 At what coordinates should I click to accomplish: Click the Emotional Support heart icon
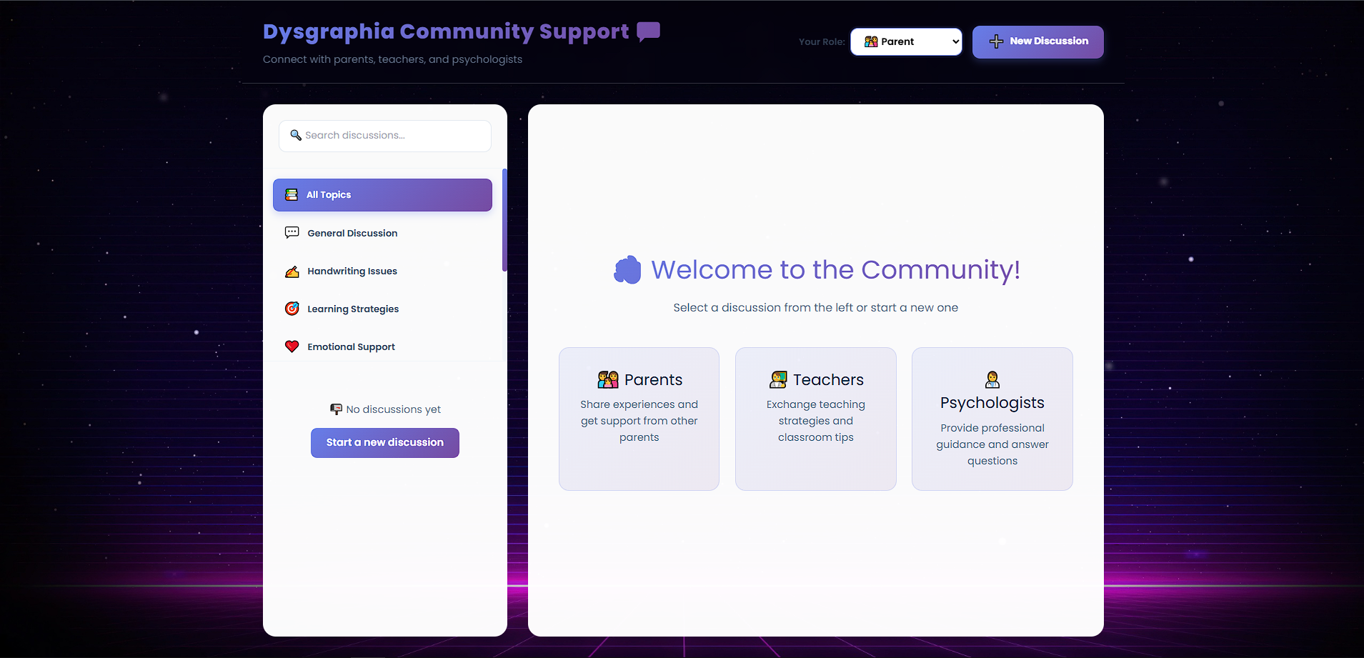(292, 346)
